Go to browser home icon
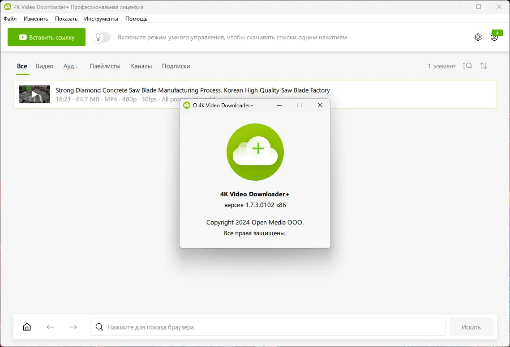Viewport: 510px width, 347px height. point(27,327)
